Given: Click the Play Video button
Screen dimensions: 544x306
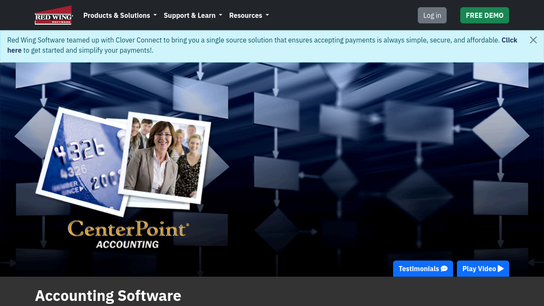Looking at the screenshot, I should 483,269.
